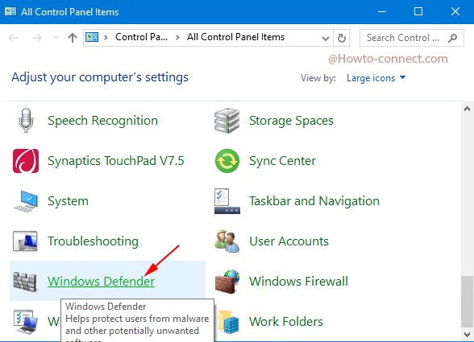The height and width of the screenshot is (342, 474).
Task: Open the Windows Firewall link
Action: click(298, 282)
